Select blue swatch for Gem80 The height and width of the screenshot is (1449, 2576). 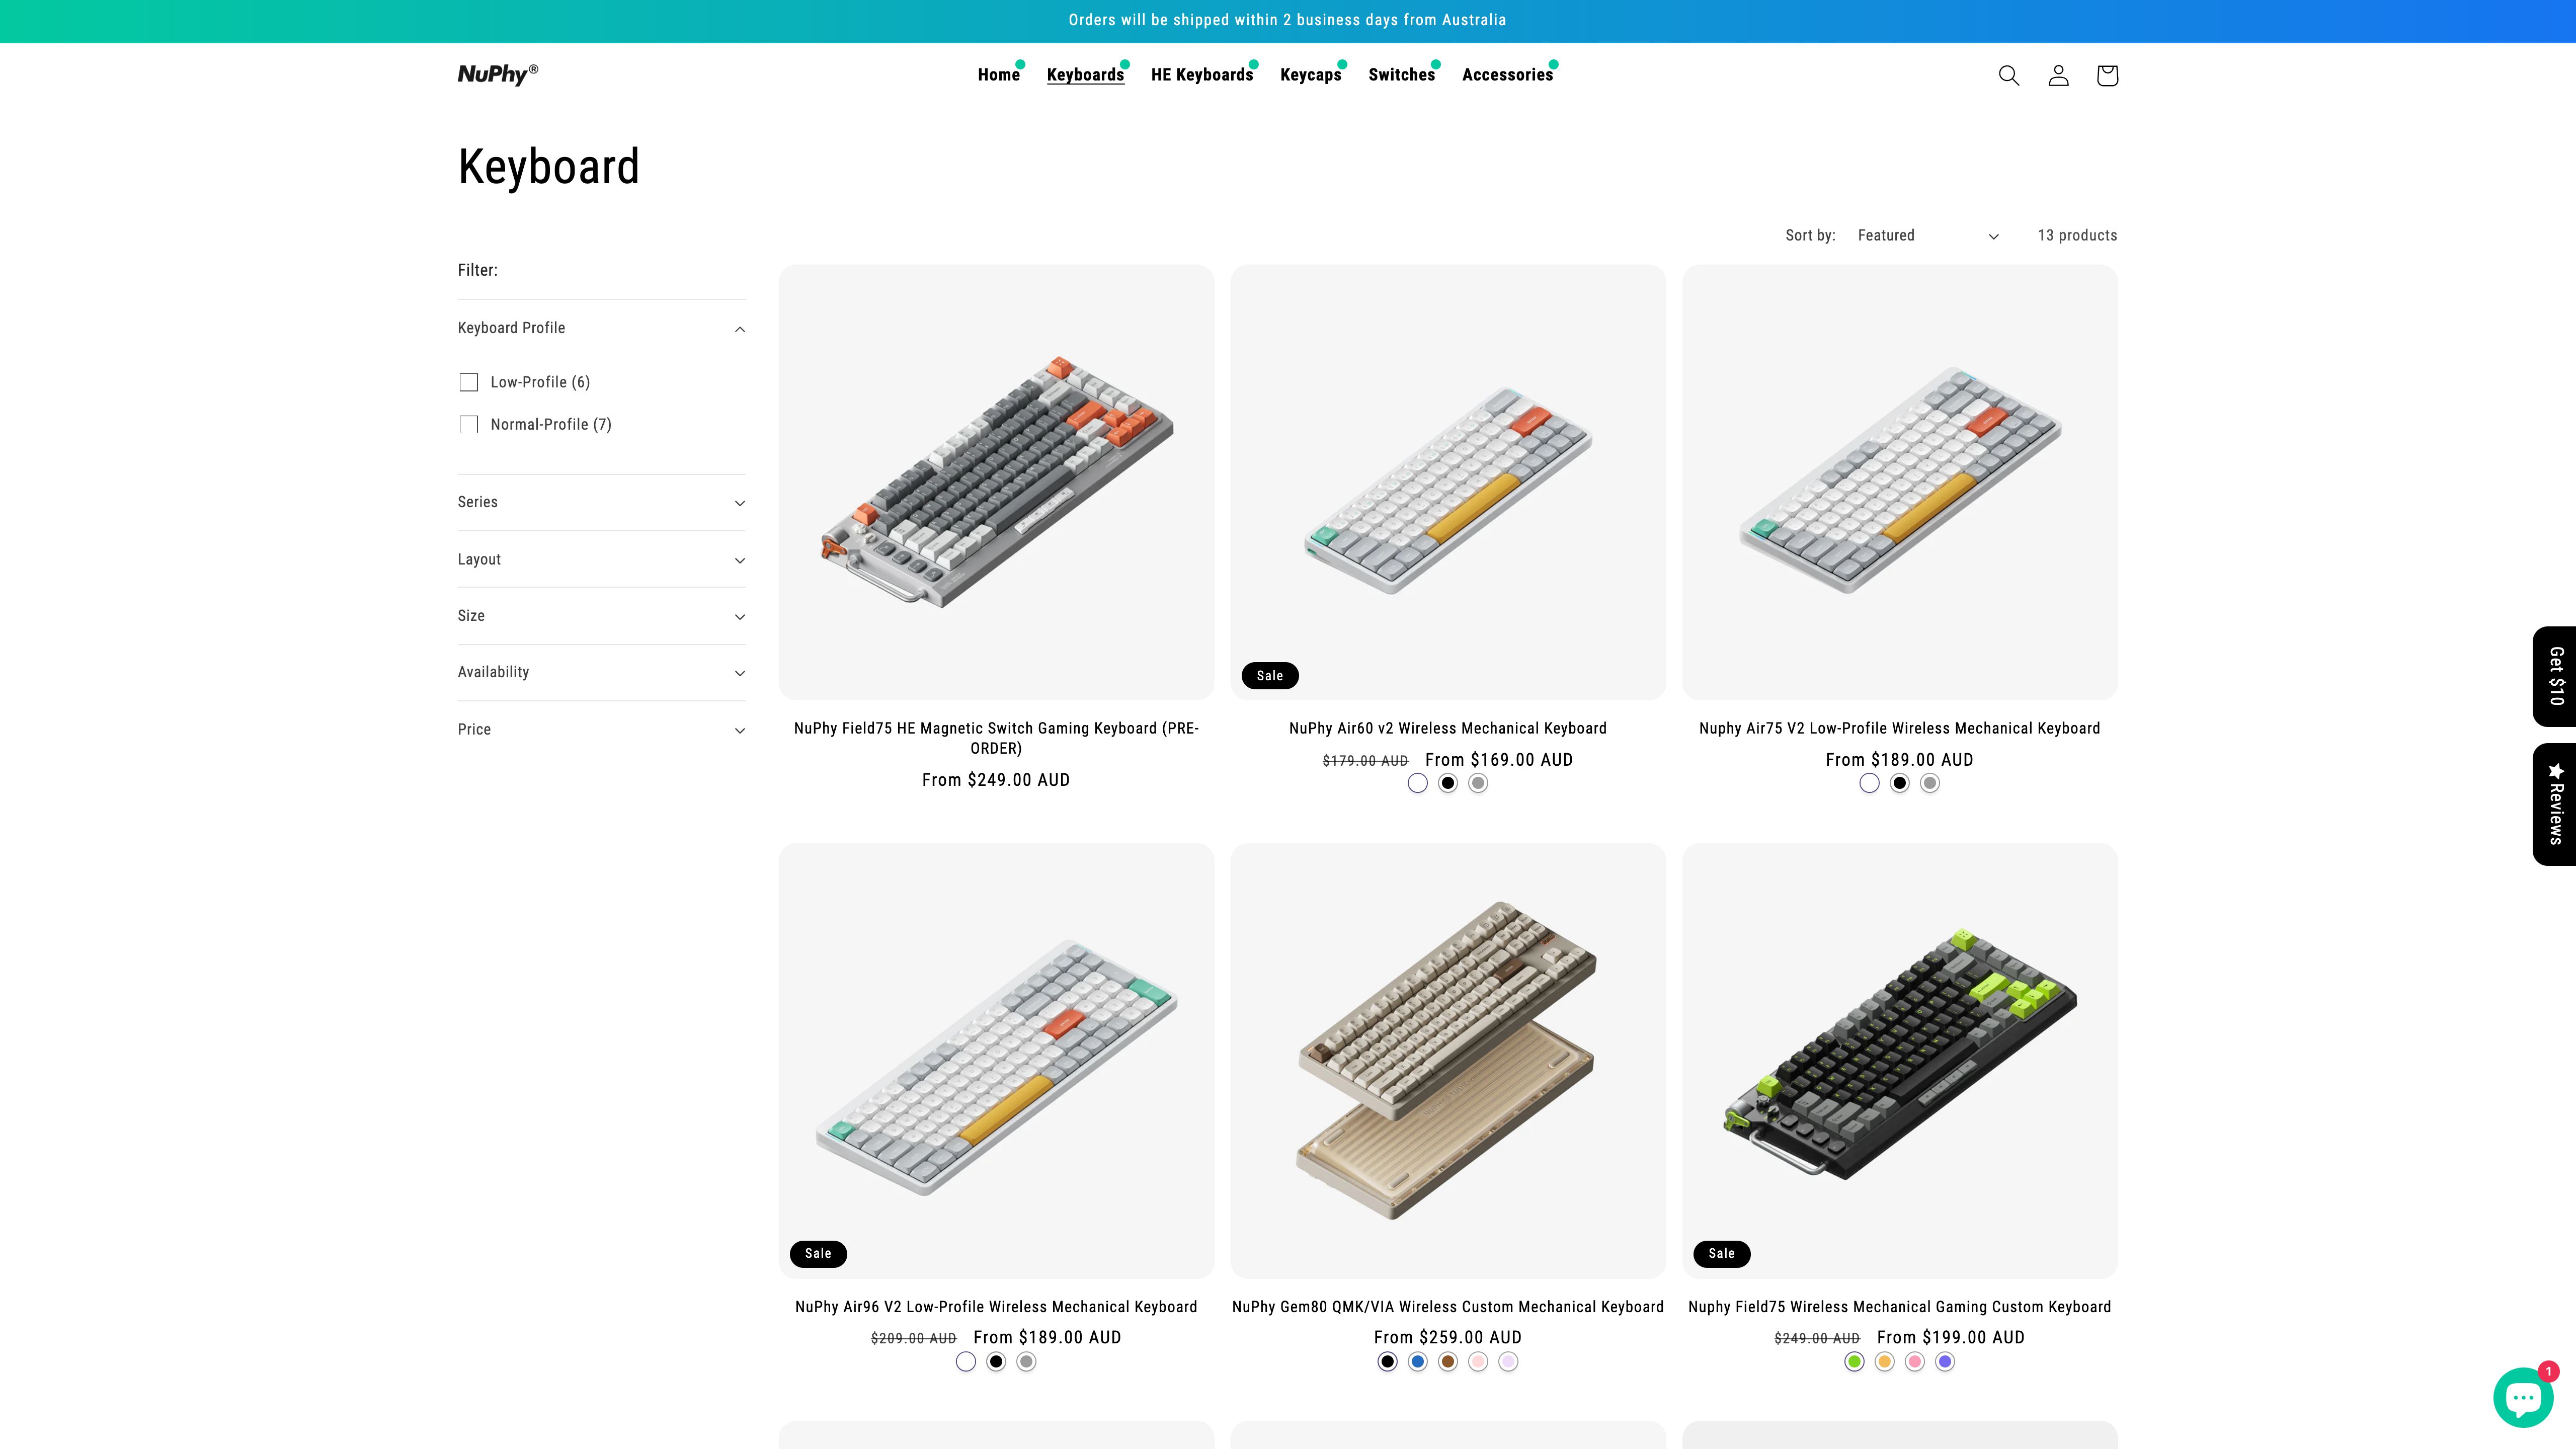[1417, 1361]
